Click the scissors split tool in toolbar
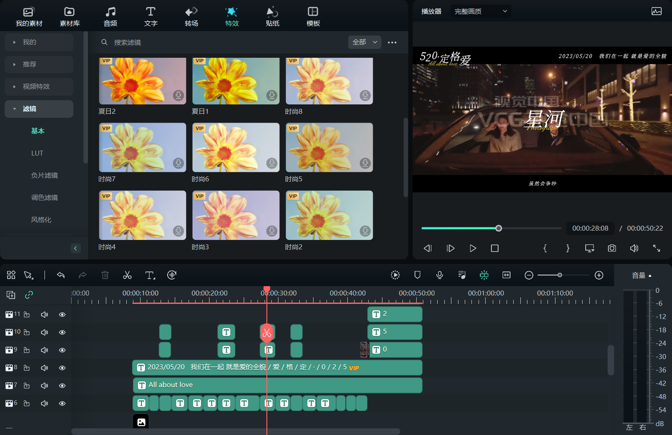The width and height of the screenshot is (672, 435). point(127,275)
